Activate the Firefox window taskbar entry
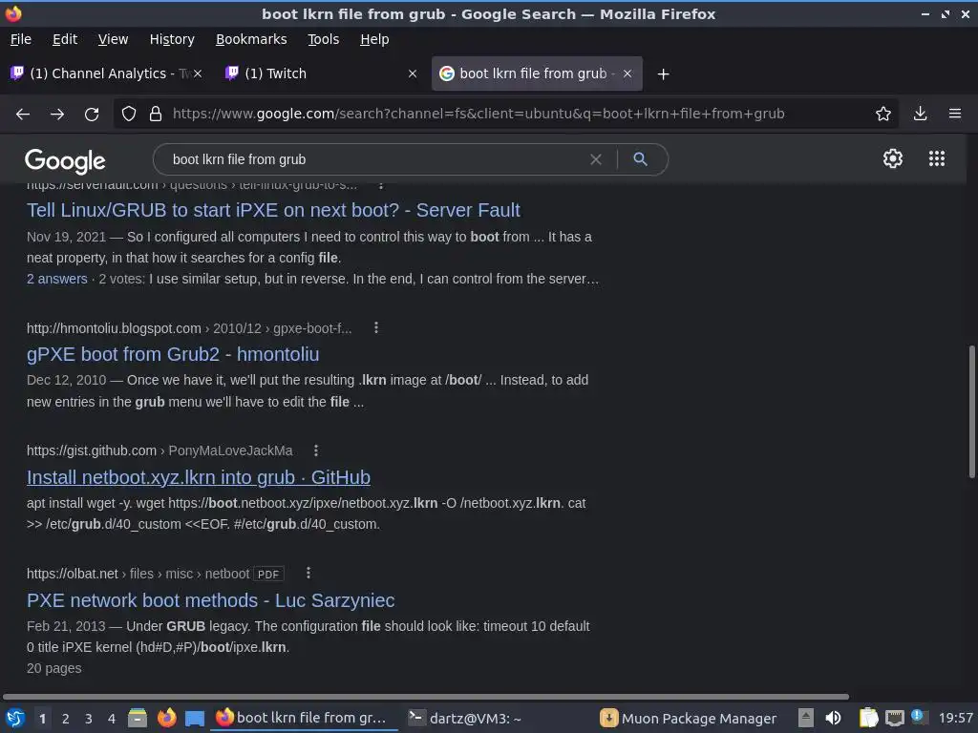Image resolution: width=978 pixels, height=733 pixels. (x=303, y=718)
